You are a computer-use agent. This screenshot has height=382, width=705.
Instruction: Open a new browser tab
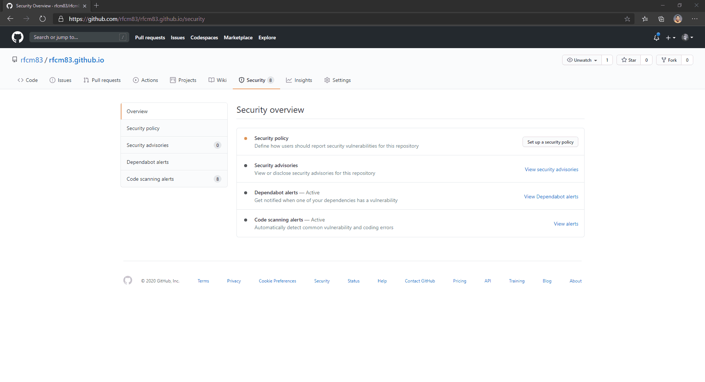point(97,6)
